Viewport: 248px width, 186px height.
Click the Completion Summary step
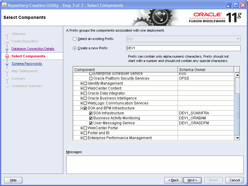(27, 86)
